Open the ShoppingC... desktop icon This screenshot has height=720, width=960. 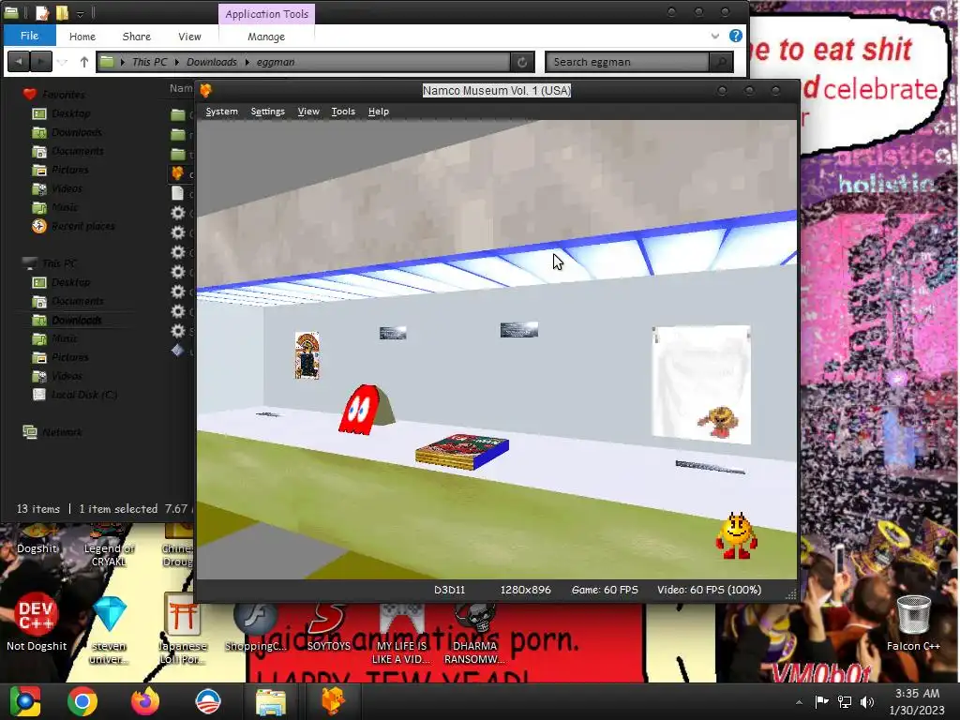coord(255,625)
